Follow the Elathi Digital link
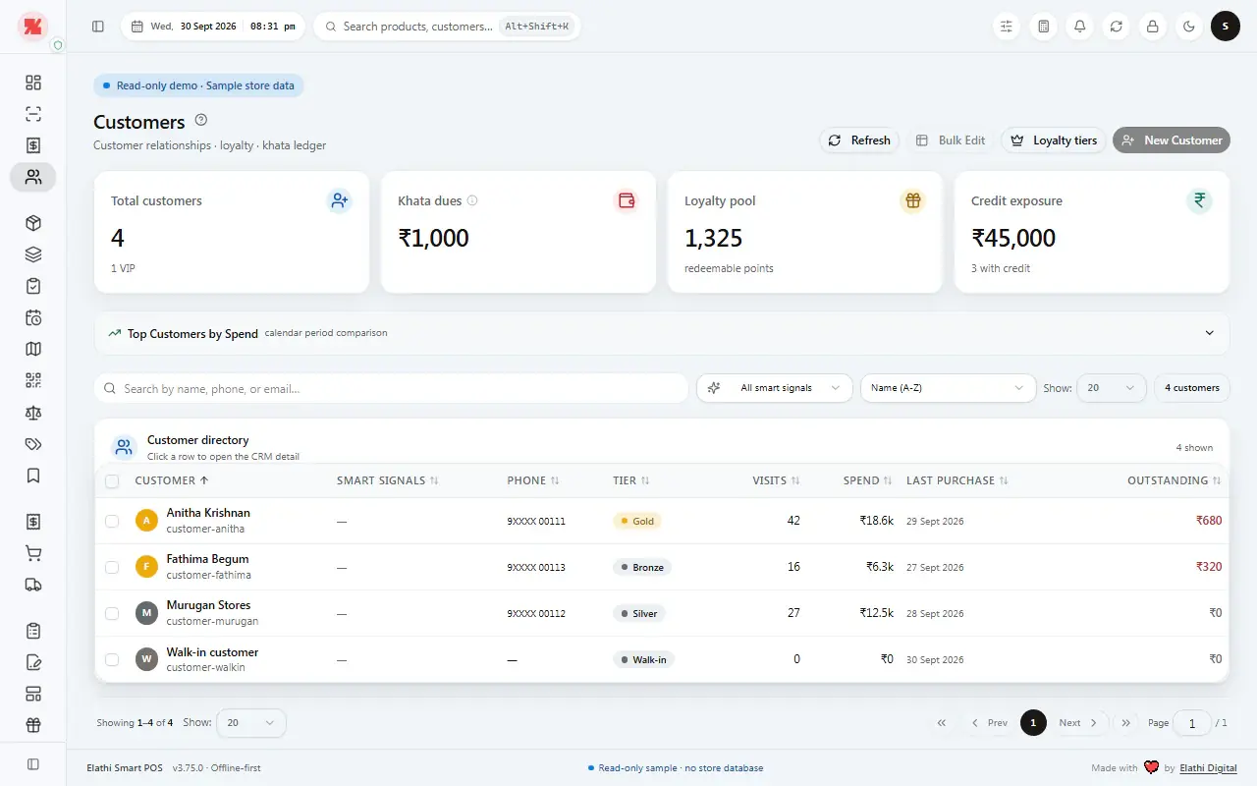 (1208, 768)
